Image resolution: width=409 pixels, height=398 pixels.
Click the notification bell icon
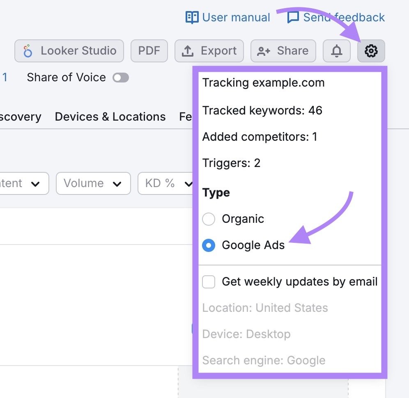(336, 51)
